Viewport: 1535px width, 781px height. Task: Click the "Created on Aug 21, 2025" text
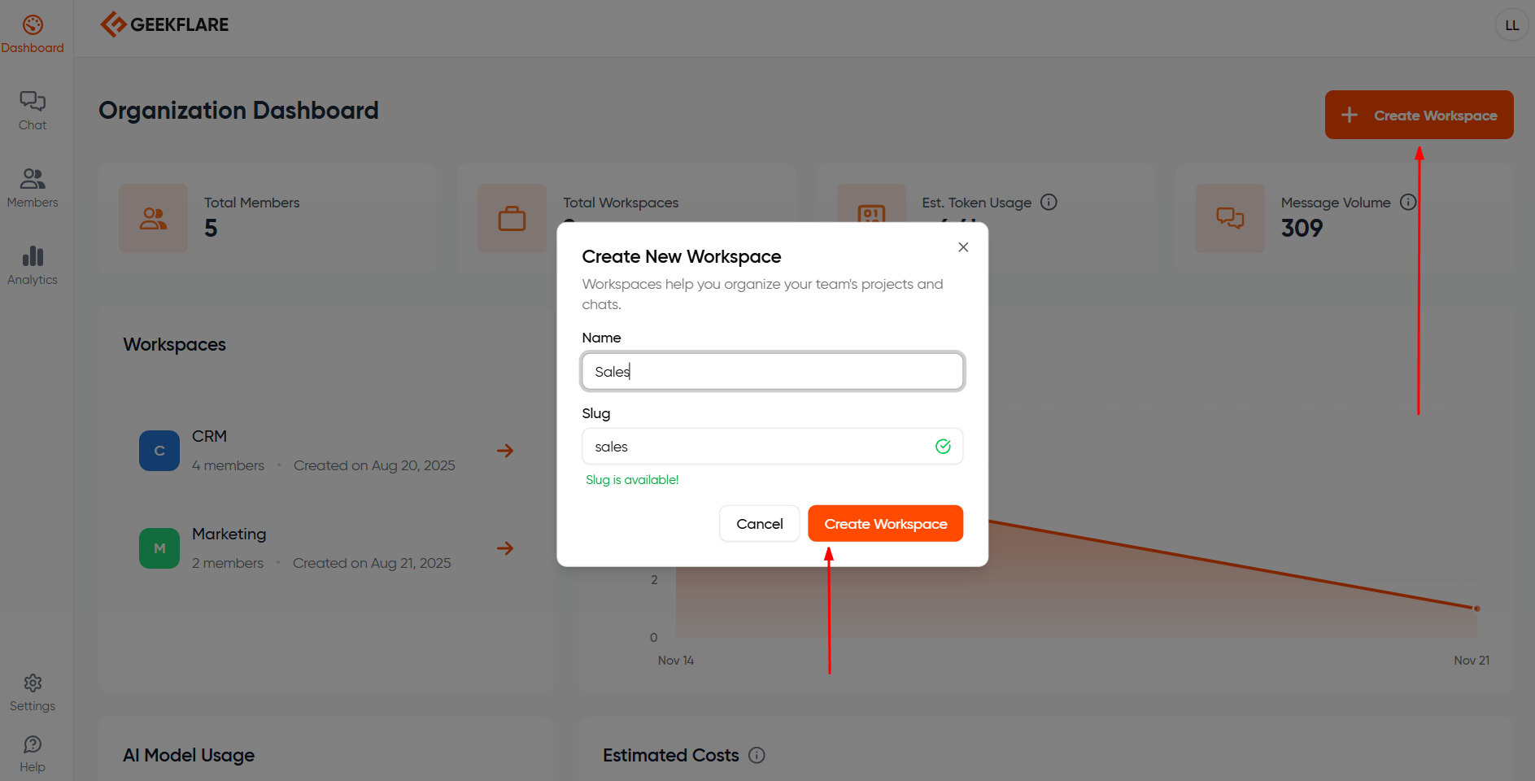[372, 563]
